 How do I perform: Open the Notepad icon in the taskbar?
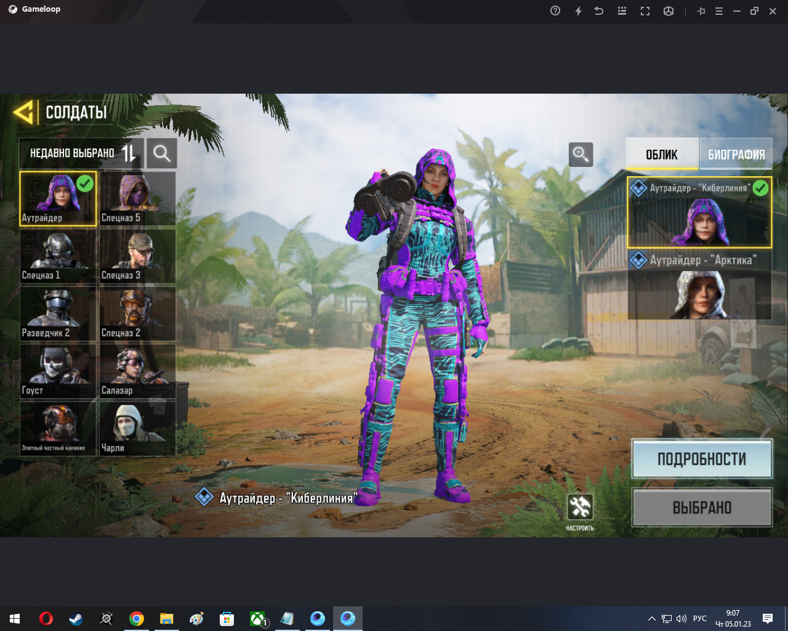pos(287,618)
